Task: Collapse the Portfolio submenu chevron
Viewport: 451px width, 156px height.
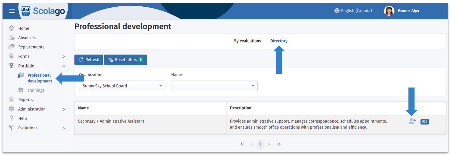Action: tap(64, 66)
